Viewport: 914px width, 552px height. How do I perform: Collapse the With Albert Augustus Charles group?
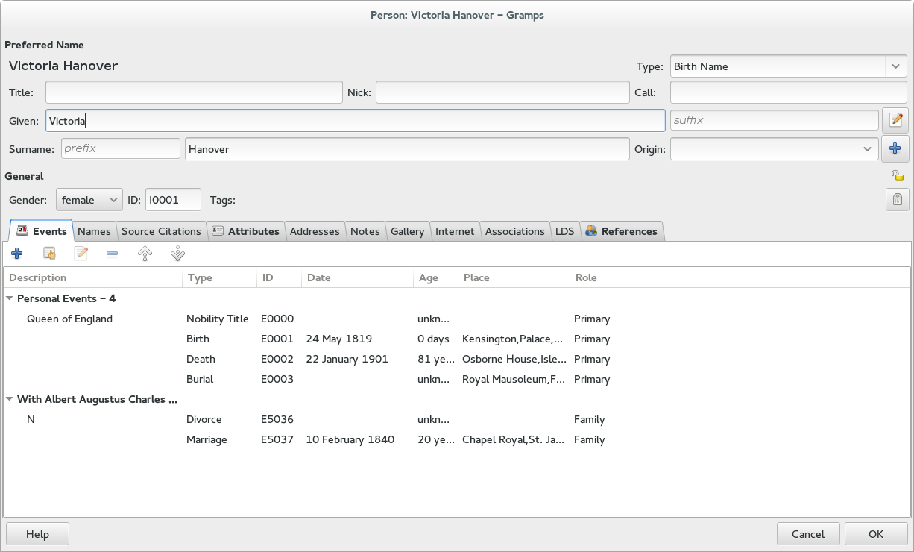pos(10,399)
